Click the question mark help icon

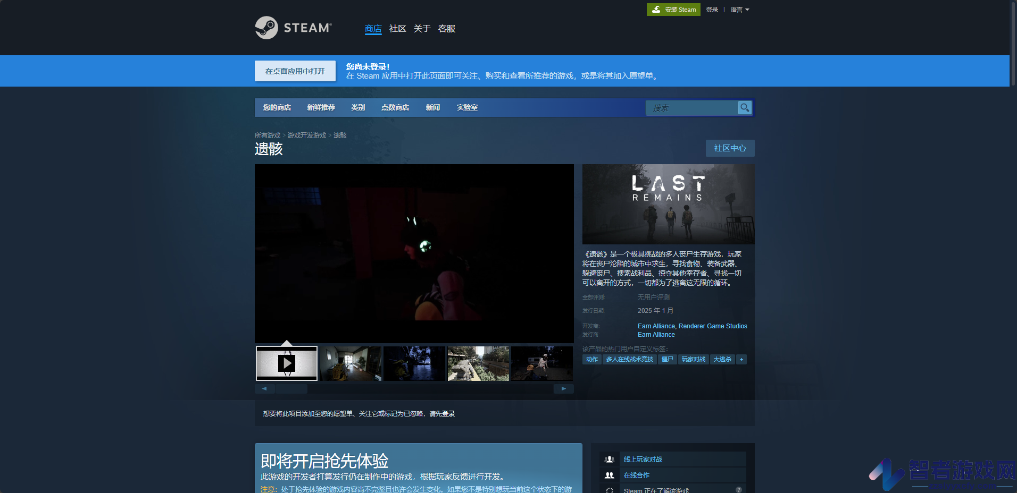pyautogui.click(x=739, y=490)
